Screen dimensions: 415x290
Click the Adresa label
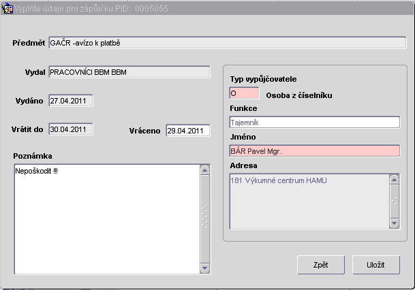coord(243,165)
